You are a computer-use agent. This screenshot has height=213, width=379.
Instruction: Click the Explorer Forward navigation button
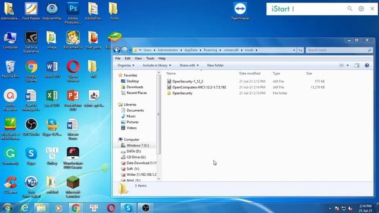pos(124,50)
